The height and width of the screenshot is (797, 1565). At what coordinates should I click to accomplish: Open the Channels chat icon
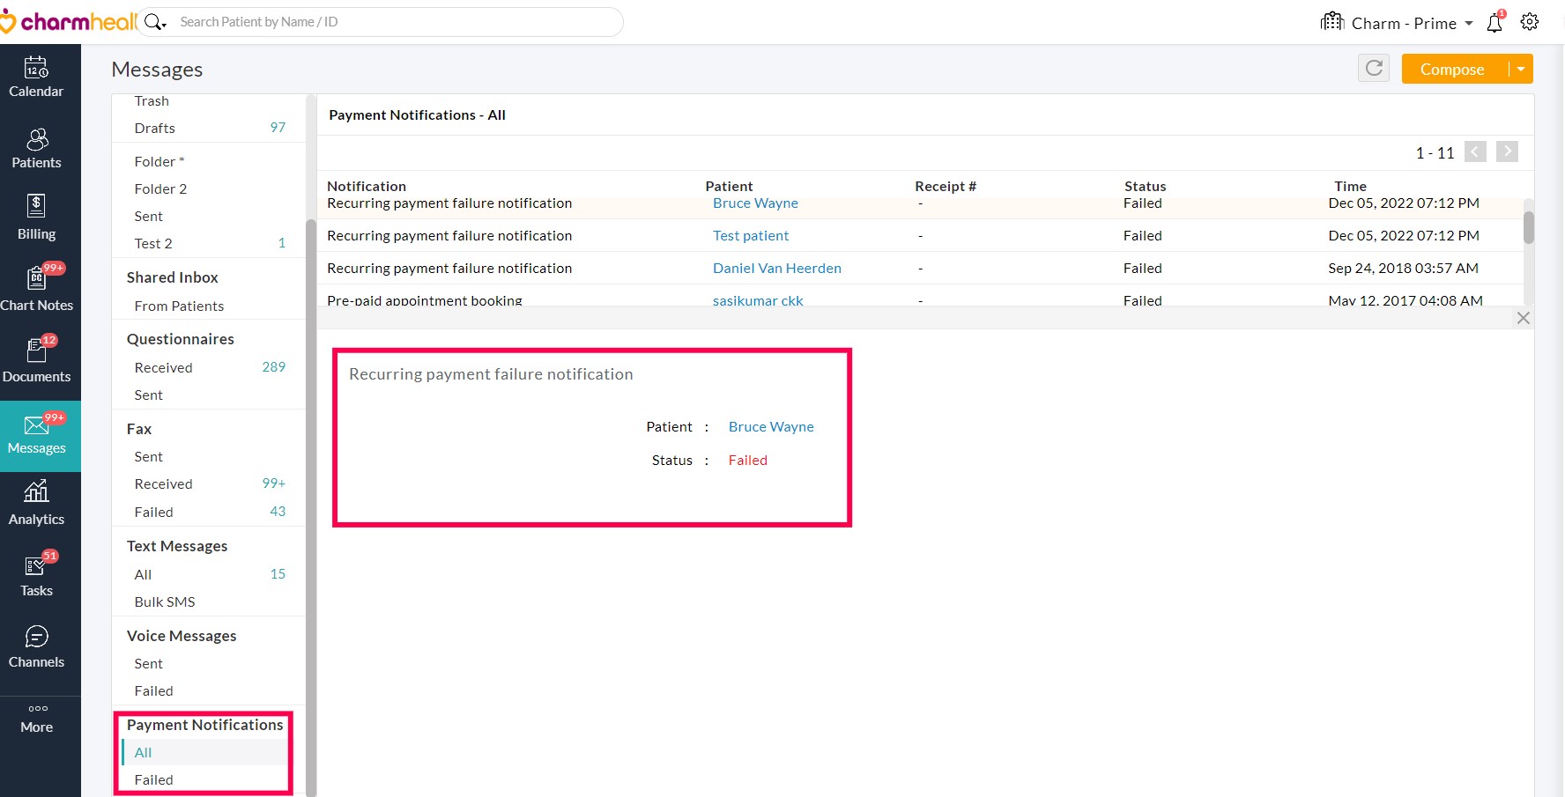click(x=36, y=646)
